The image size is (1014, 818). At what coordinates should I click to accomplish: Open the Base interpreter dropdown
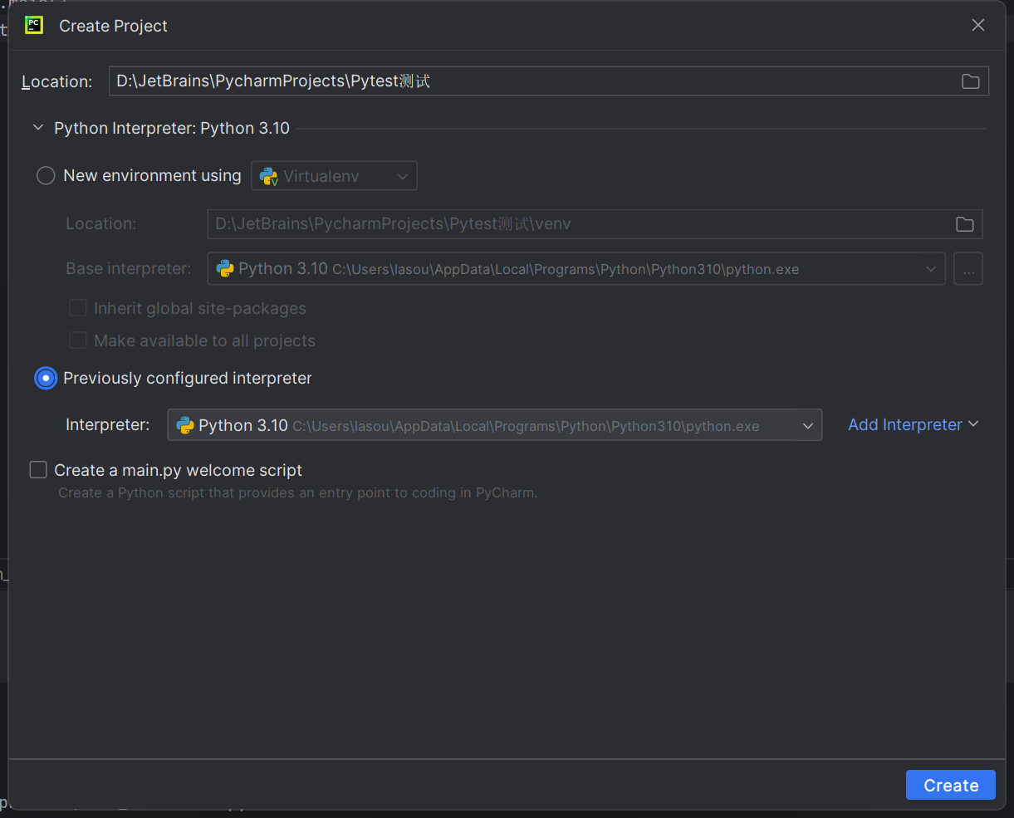[x=576, y=269]
